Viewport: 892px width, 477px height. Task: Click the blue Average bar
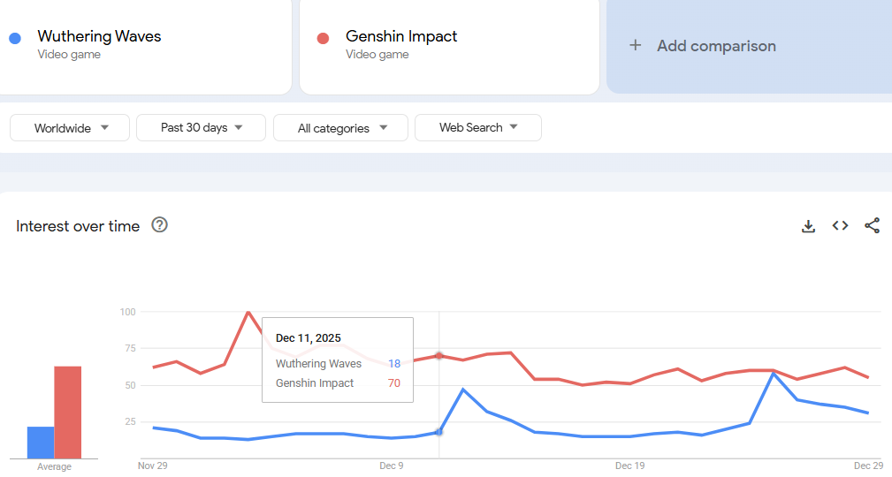click(x=41, y=443)
